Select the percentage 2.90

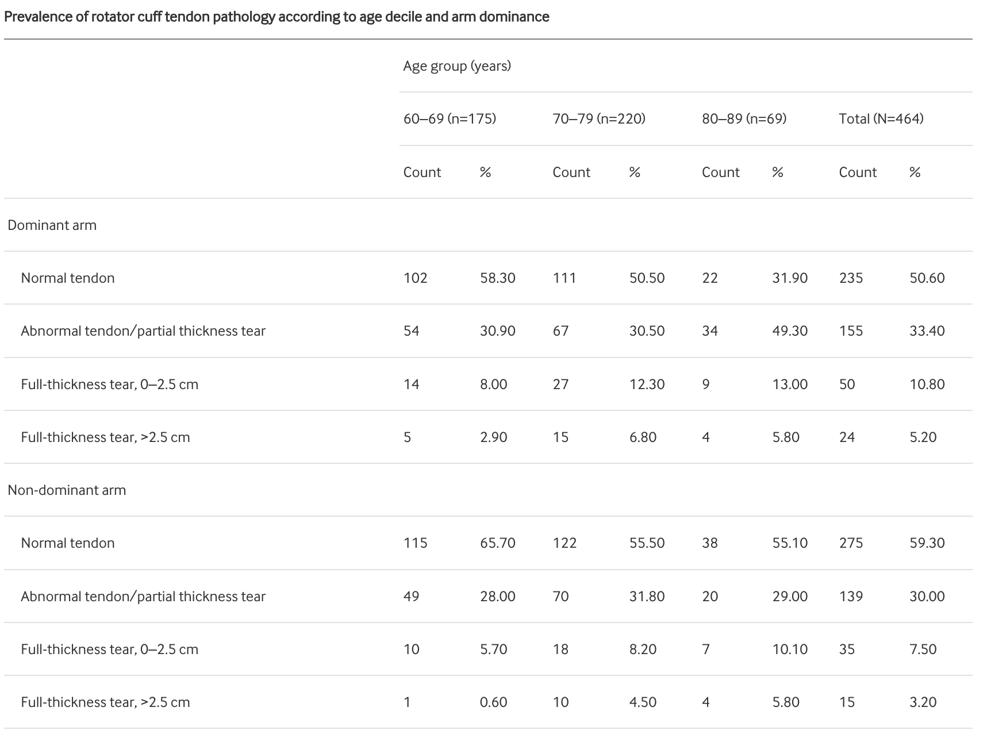[494, 437]
